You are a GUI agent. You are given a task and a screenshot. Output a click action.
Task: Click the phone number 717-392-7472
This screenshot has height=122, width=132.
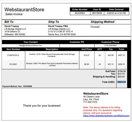90,102
